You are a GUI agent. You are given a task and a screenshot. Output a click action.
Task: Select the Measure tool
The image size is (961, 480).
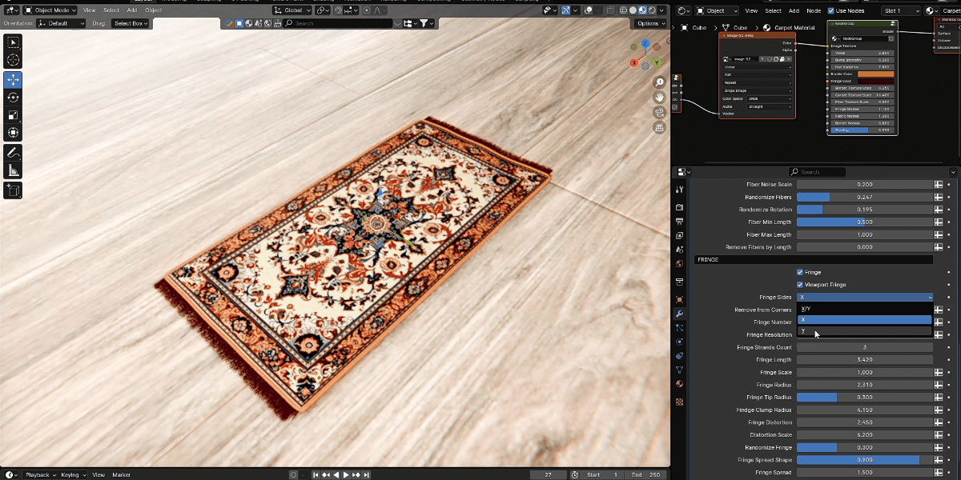pos(14,170)
